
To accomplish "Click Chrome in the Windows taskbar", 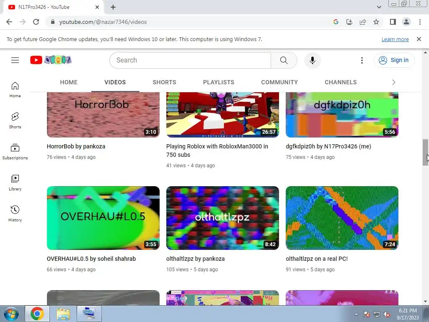I will point(37,314).
